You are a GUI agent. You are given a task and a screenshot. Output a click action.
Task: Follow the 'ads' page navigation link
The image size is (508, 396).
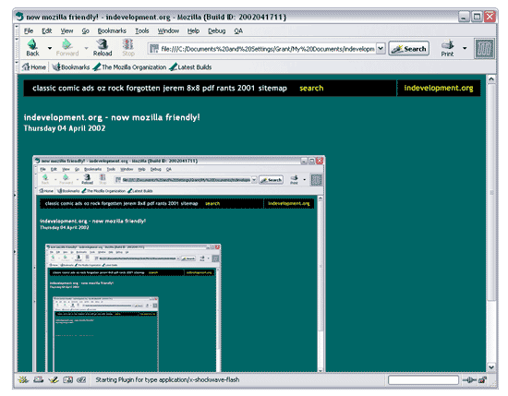[x=88, y=88]
